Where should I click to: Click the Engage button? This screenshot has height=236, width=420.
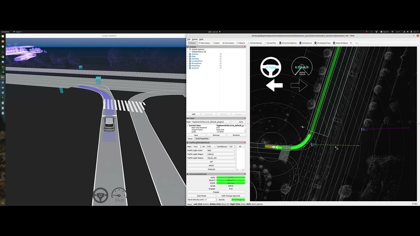(216, 192)
